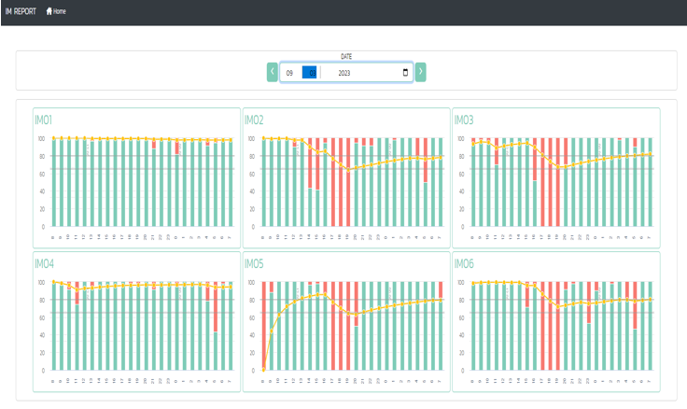Click the first green bar in IMO1 chart
The height and width of the screenshot is (409, 687).
point(54,182)
